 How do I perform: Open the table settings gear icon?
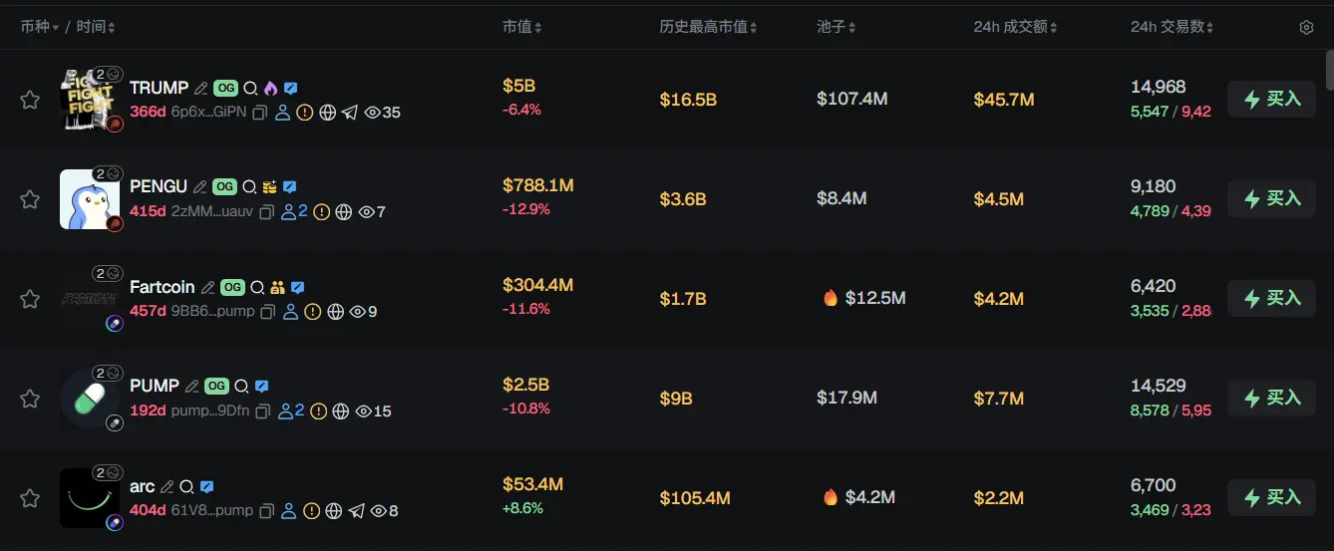click(1306, 27)
